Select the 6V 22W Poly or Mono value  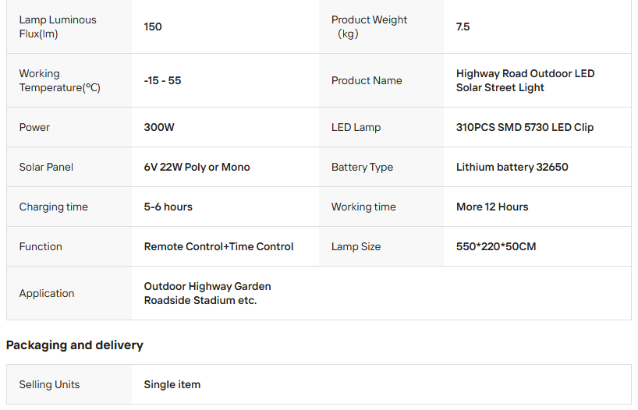pyautogui.click(x=197, y=167)
